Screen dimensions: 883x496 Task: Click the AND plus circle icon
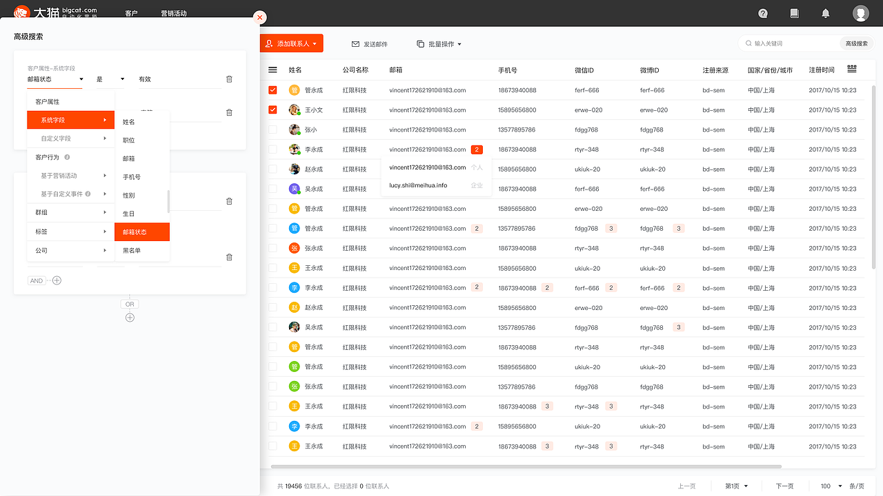[x=57, y=280]
